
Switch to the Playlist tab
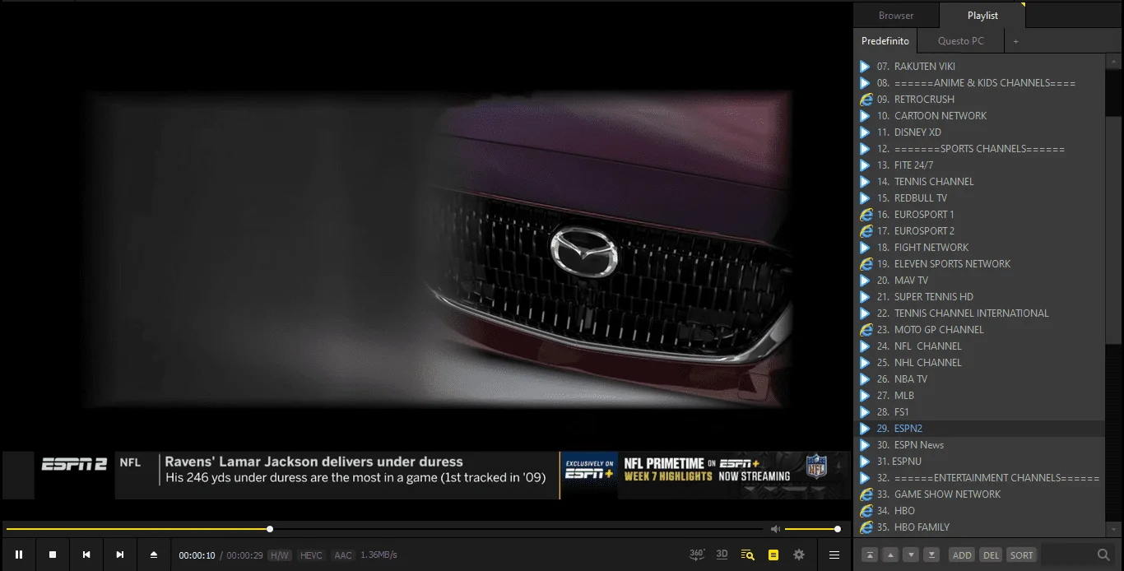tap(982, 16)
